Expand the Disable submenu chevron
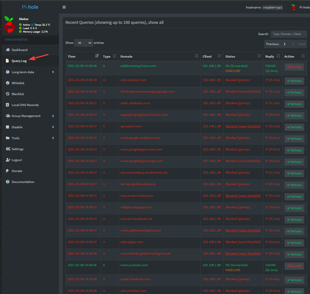Screen dimensions: 310x294 [53, 127]
